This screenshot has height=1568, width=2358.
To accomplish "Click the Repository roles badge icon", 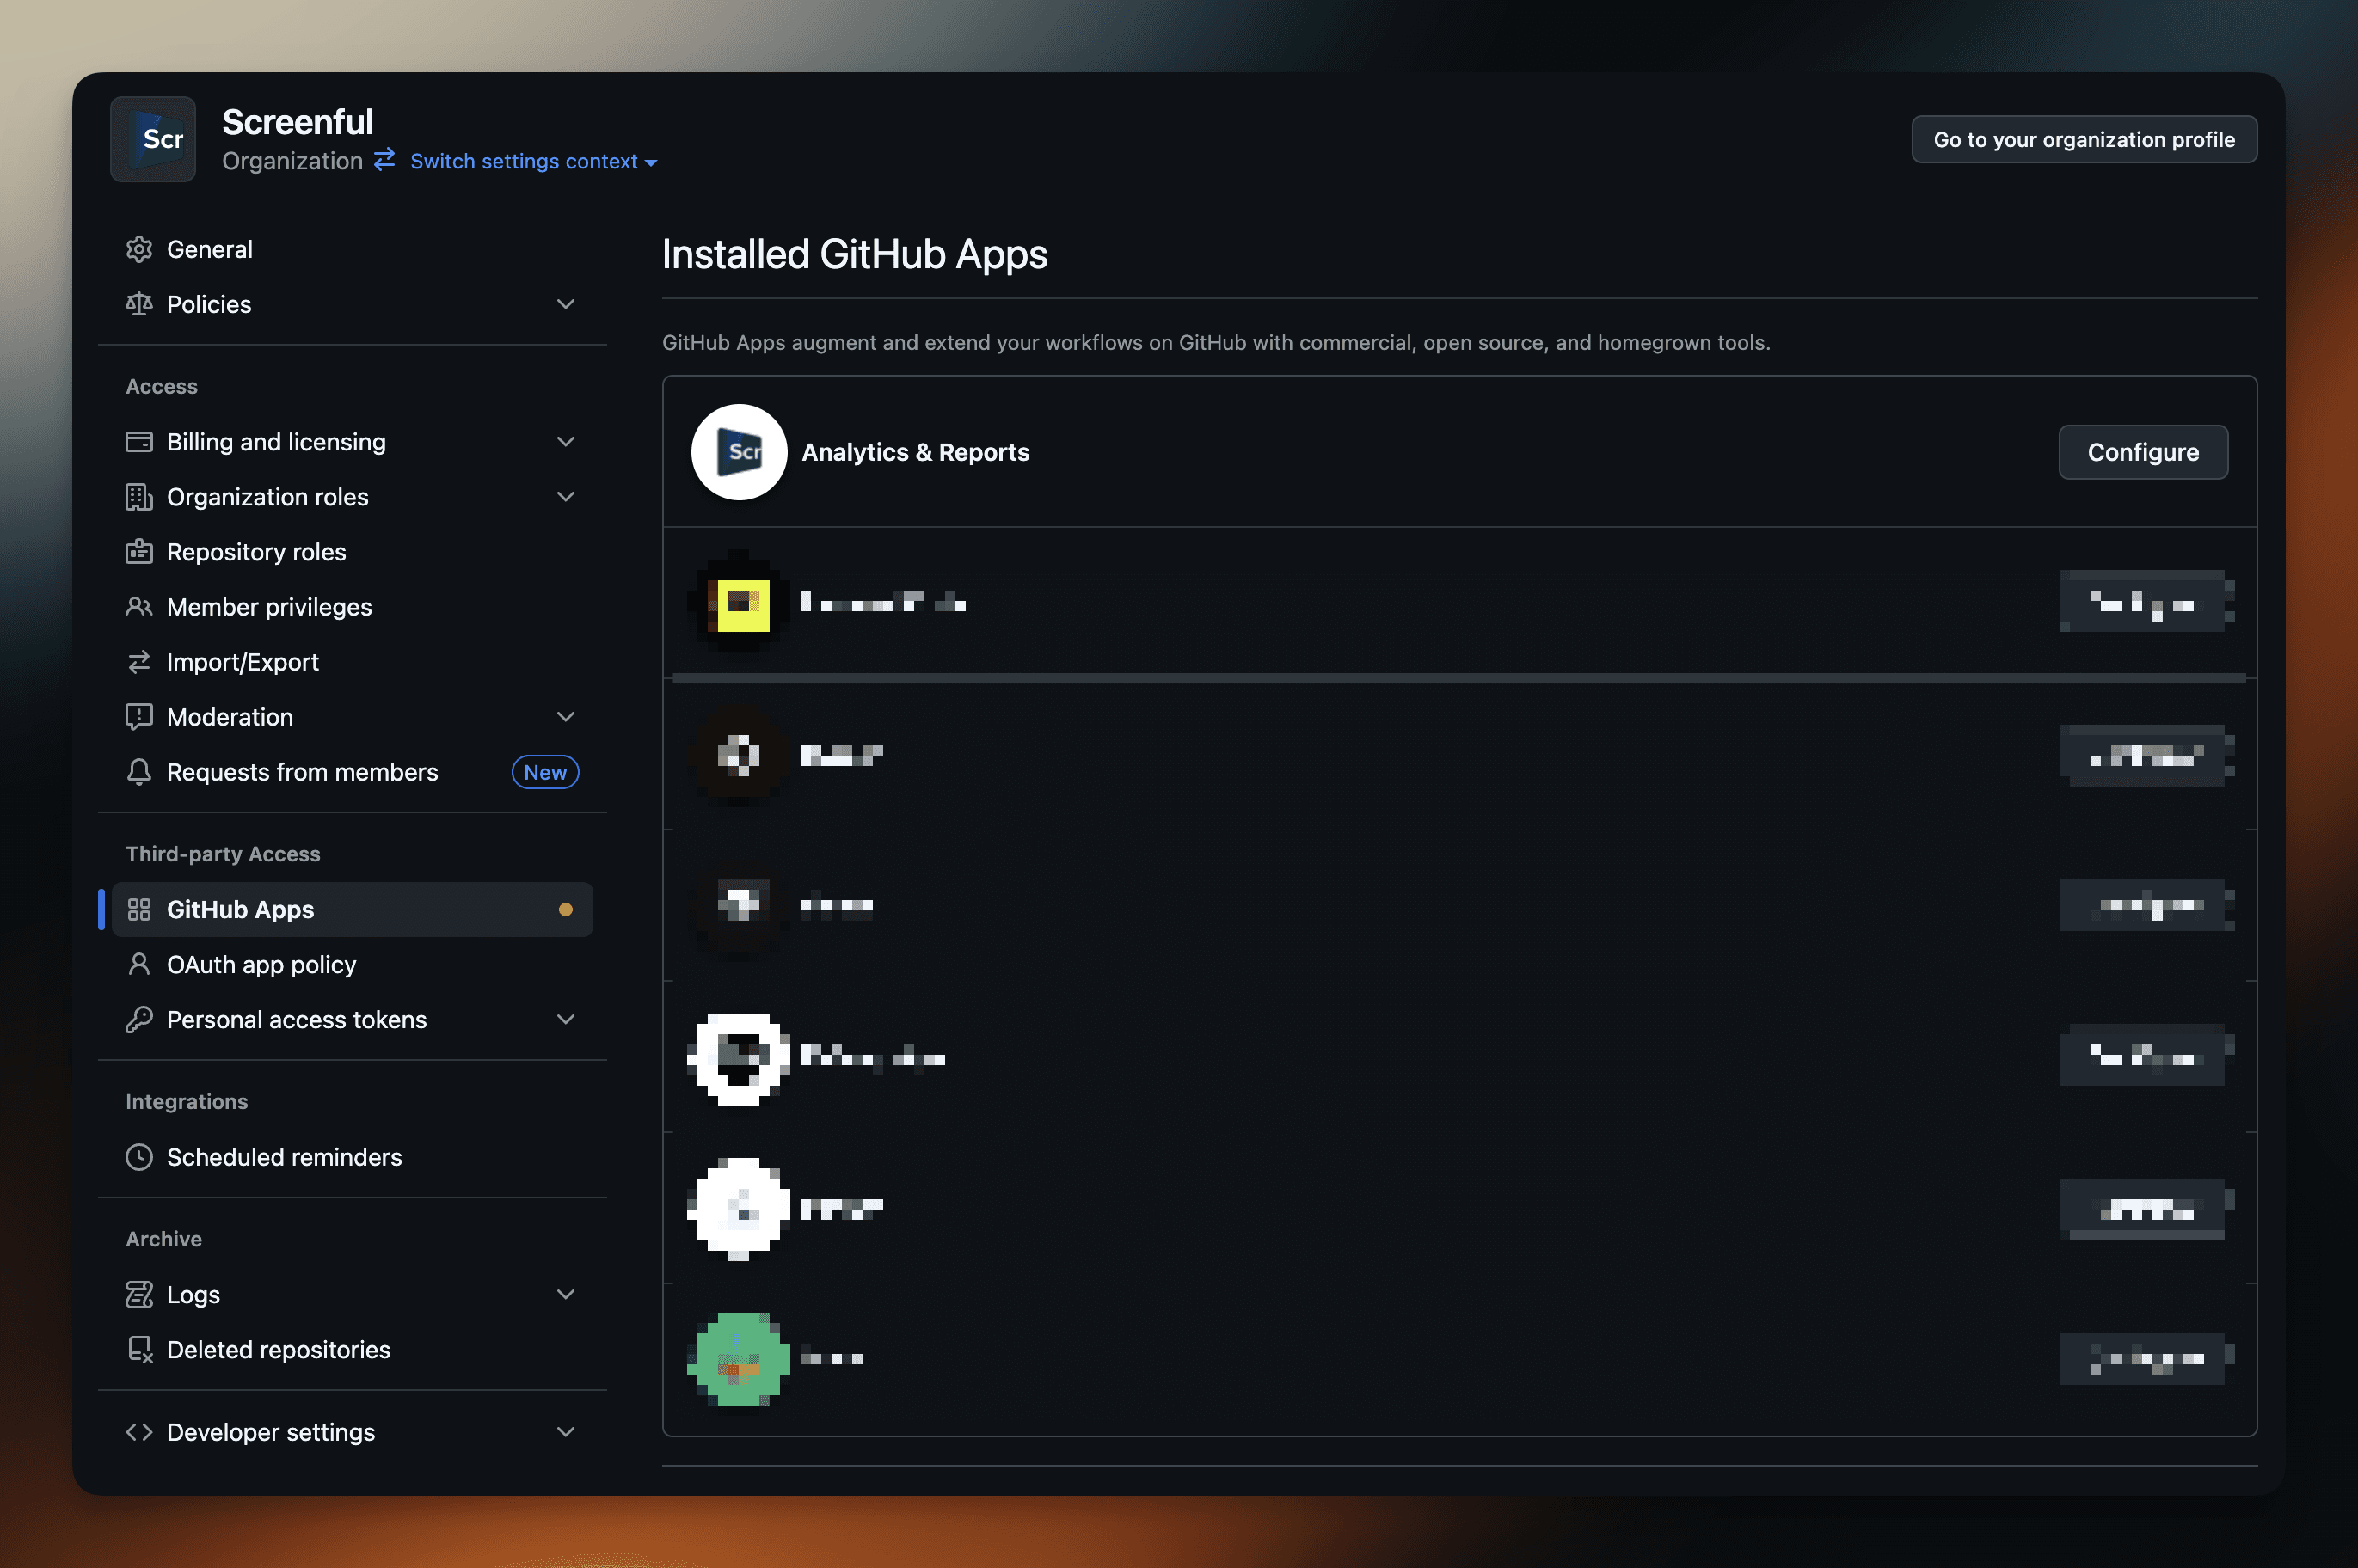I will [139, 552].
